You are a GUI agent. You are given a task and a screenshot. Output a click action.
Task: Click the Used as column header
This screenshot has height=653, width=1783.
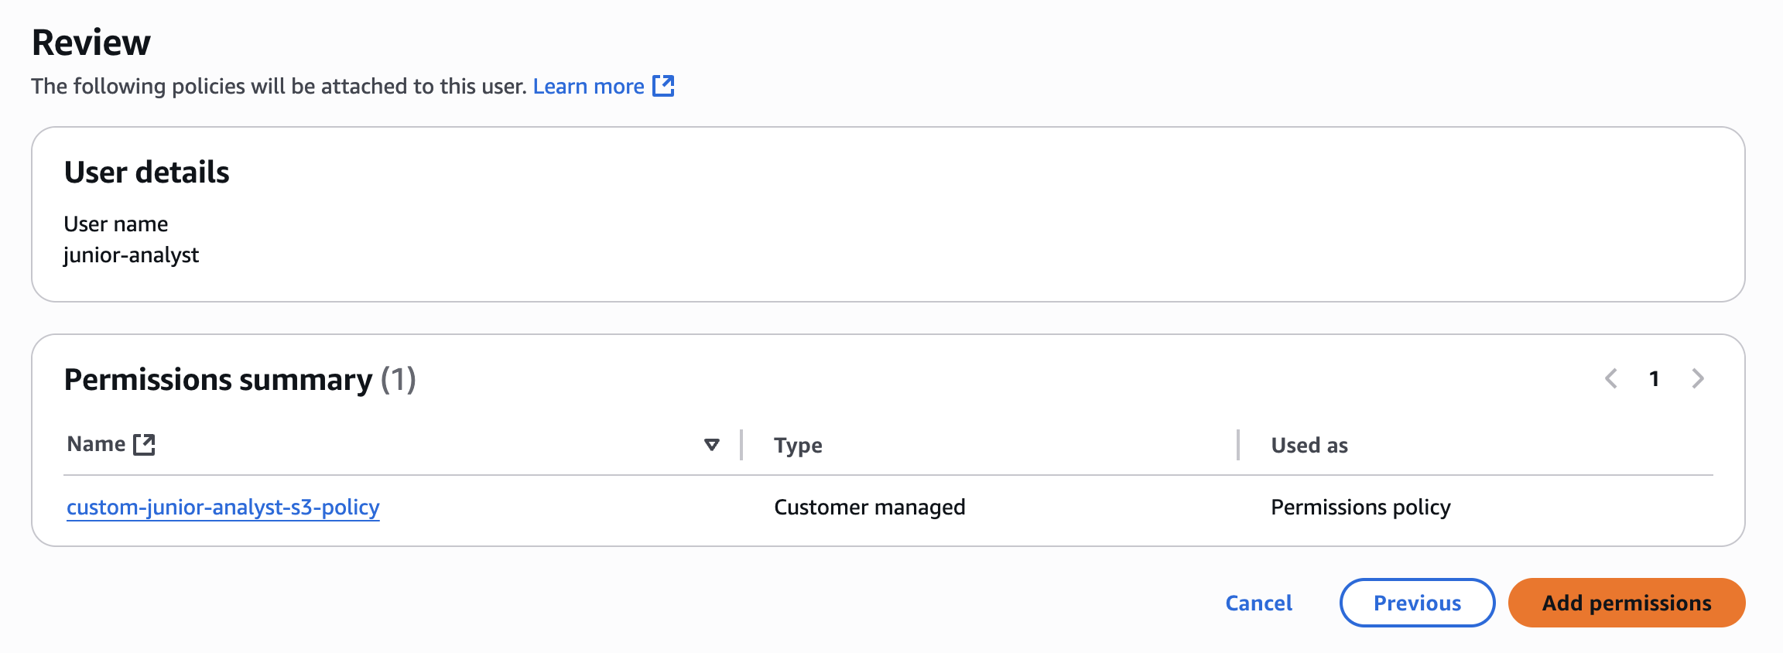click(x=1309, y=445)
